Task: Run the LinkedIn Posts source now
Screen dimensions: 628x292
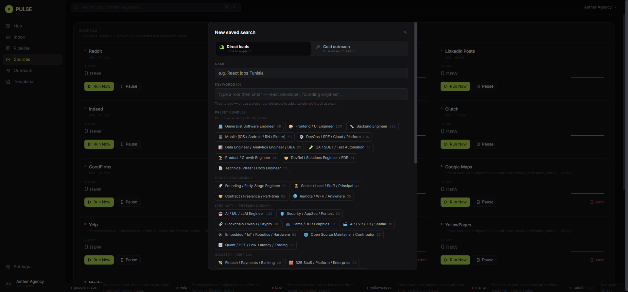Action: (455, 86)
